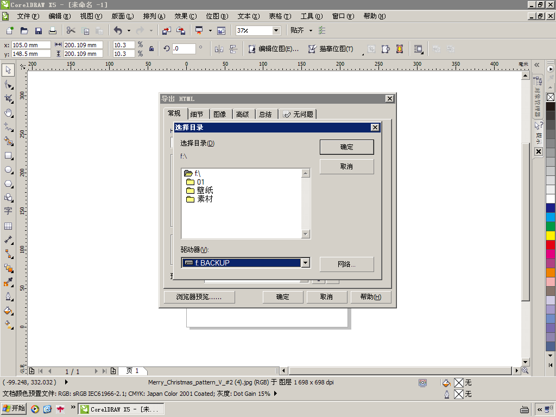Click the Save disk icon
Viewport: 556px width, 417px height.
tap(39, 30)
